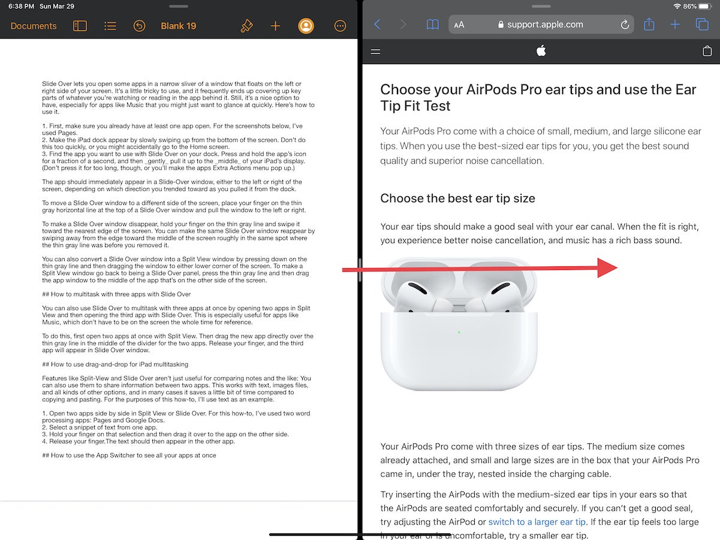This screenshot has width=720, height=540.
Task: Open the Apple site hamburger menu
Action: pyautogui.click(x=376, y=52)
